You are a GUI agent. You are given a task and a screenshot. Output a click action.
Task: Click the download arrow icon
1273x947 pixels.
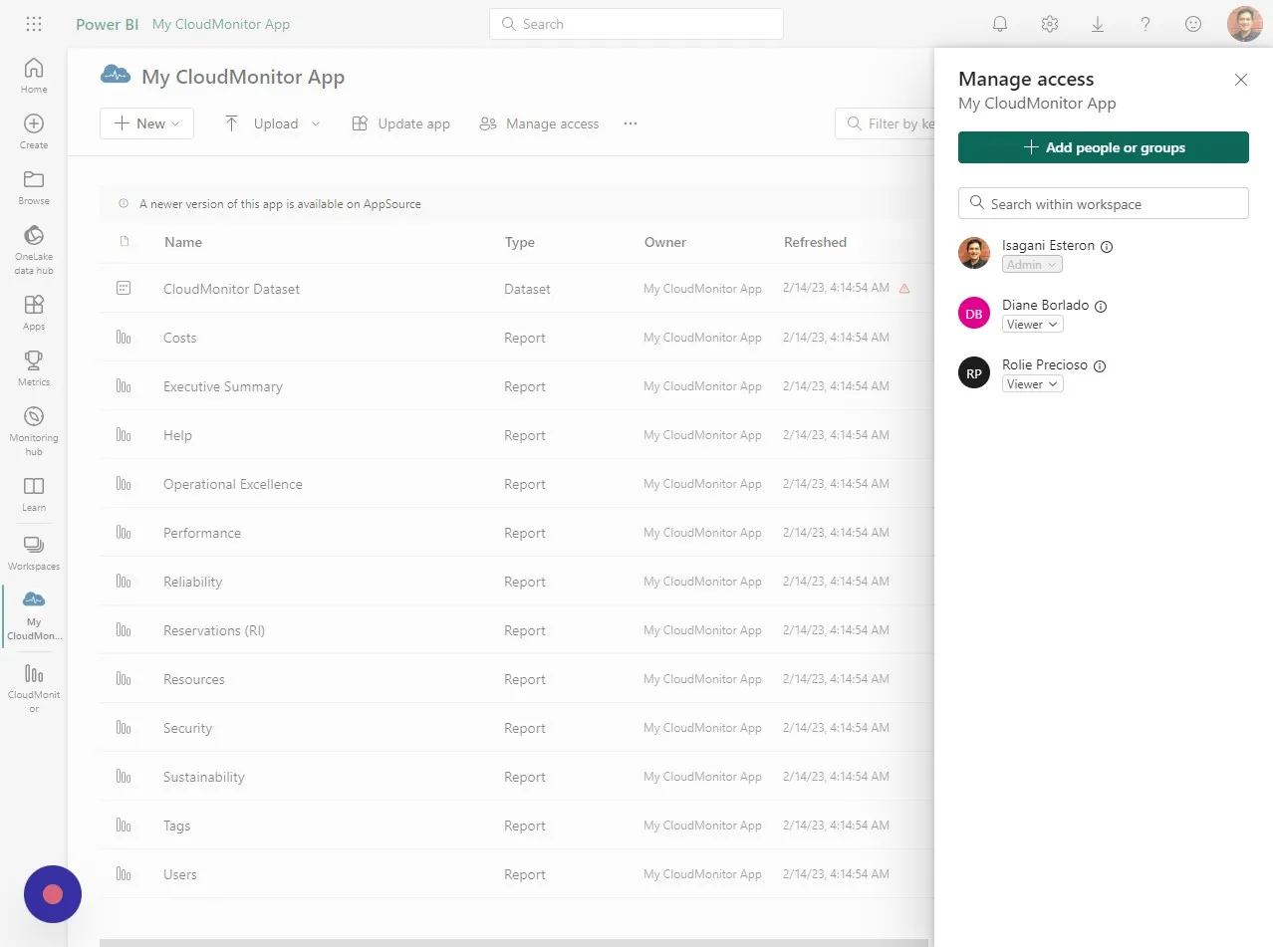point(1097,24)
